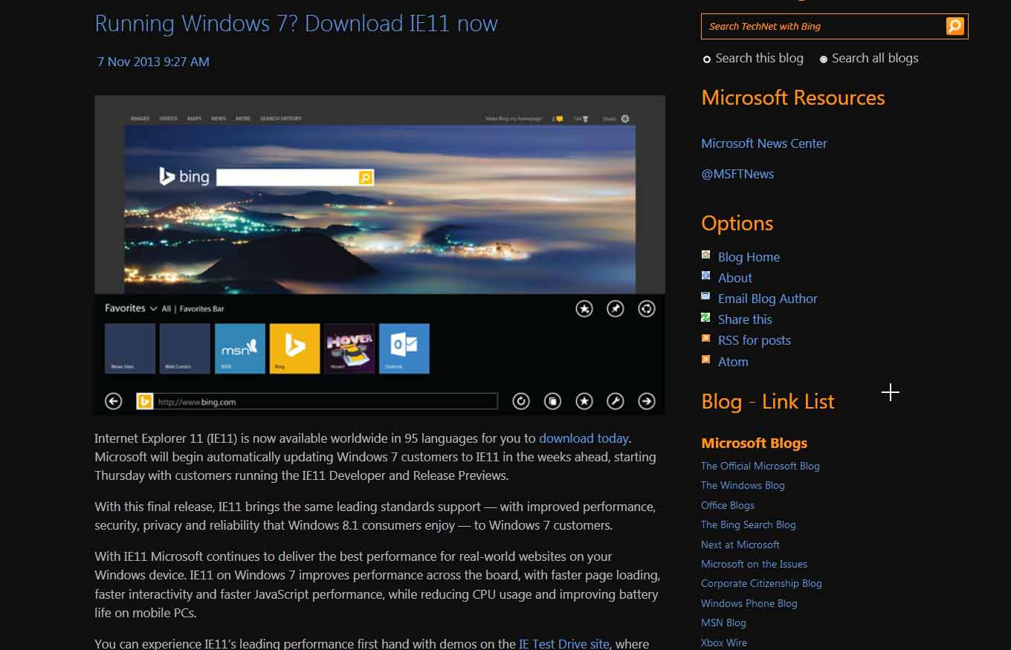
Task: Open The Official Microsoft Blog link
Action: coord(760,466)
